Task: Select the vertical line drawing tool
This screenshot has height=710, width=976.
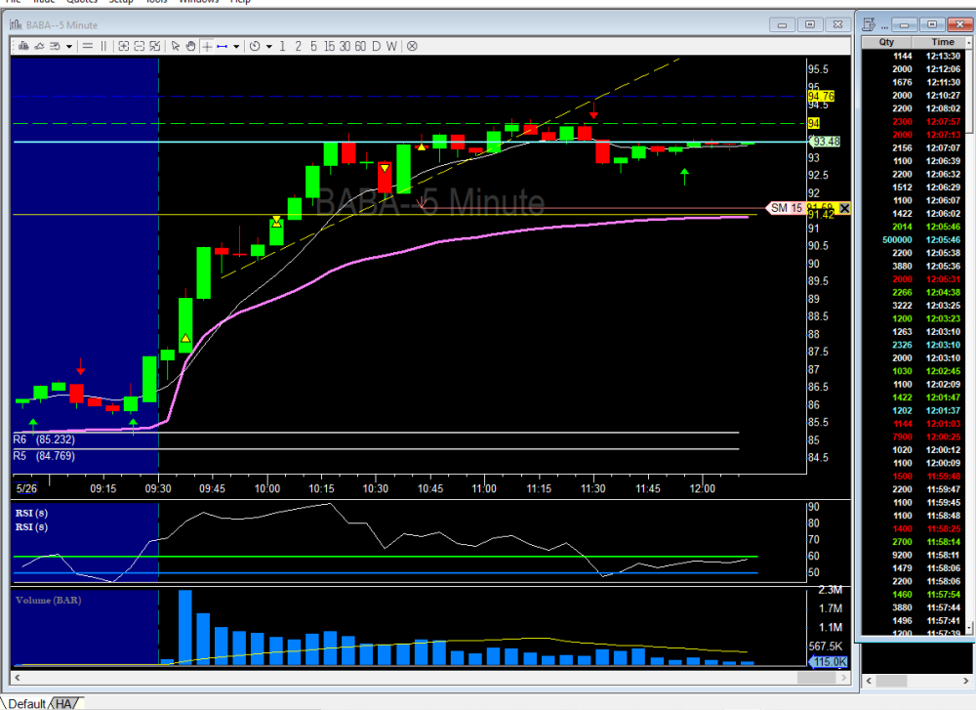Action: (x=103, y=46)
